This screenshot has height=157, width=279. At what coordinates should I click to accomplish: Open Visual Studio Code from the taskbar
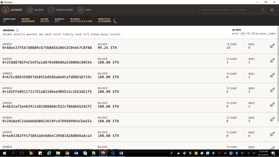tap(112, 153)
